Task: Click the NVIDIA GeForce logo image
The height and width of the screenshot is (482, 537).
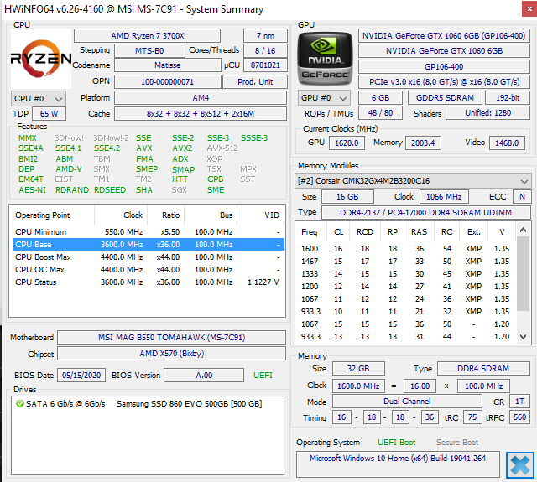Action: click(x=325, y=59)
